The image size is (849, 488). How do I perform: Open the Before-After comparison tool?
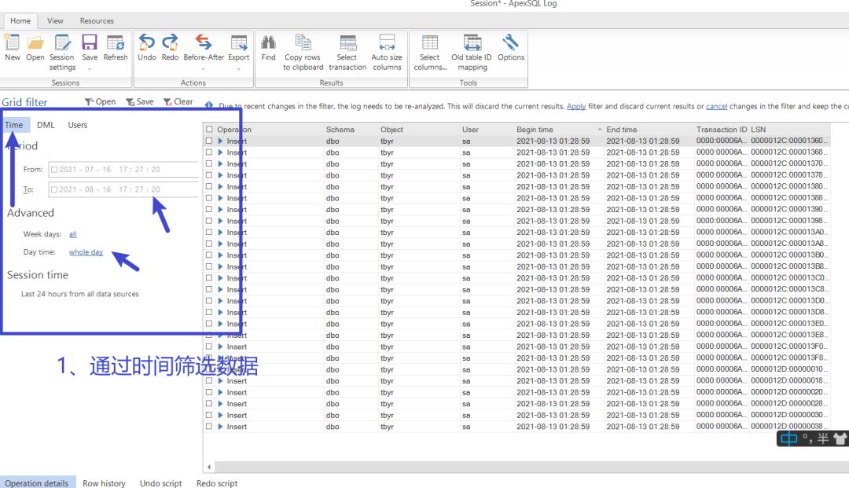(203, 45)
